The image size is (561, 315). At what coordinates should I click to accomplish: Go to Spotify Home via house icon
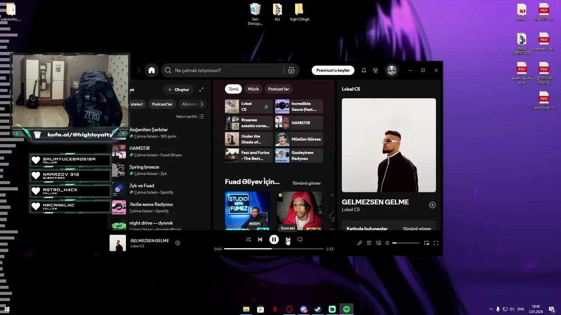click(x=152, y=70)
